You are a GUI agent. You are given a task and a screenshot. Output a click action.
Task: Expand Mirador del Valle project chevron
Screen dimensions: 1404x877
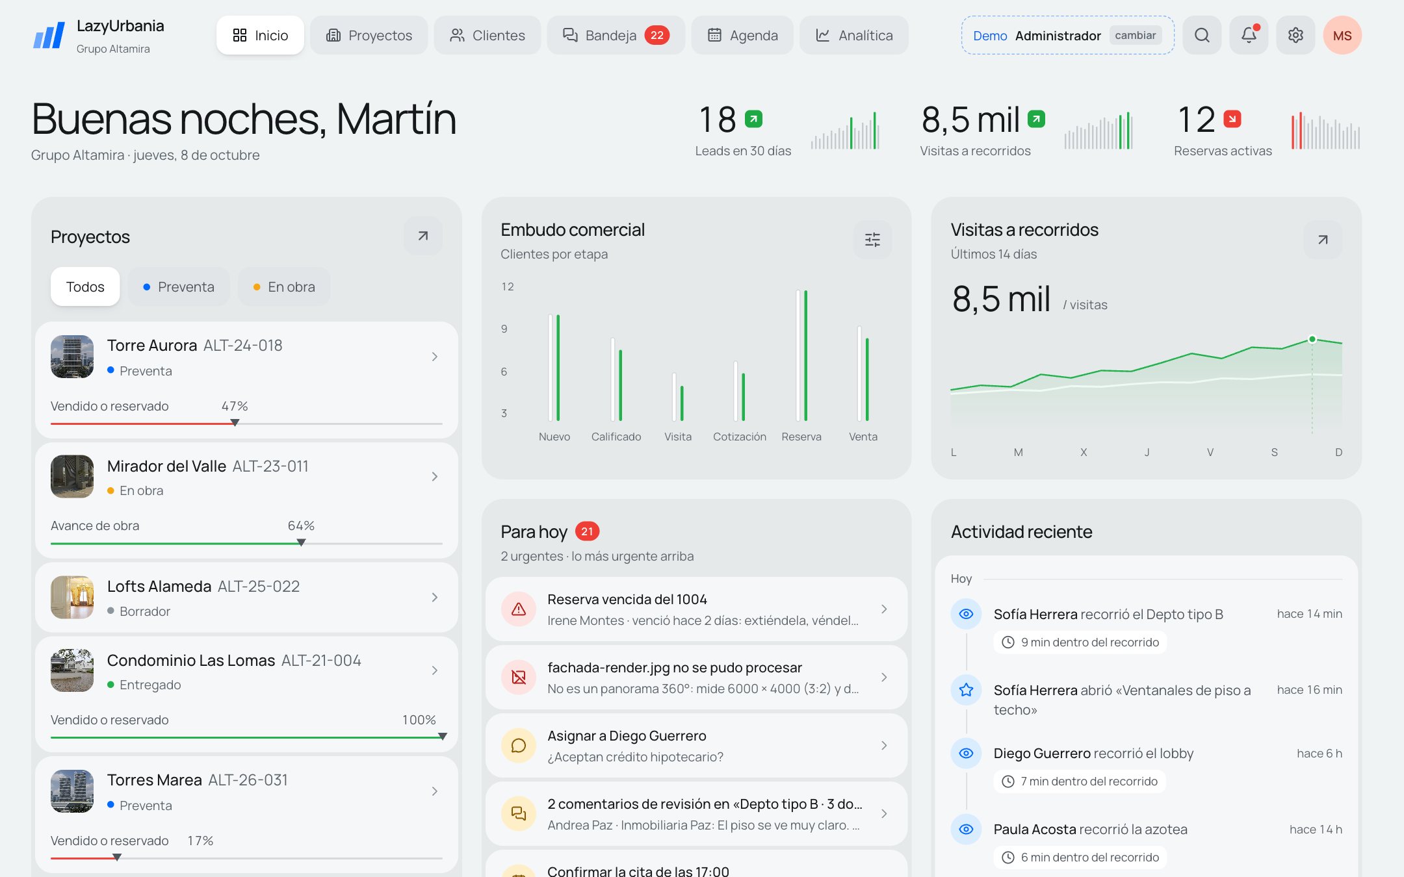(x=435, y=477)
